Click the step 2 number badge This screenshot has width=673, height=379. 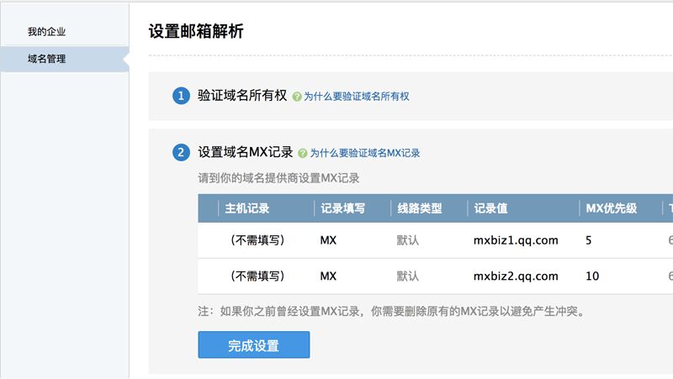181,153
